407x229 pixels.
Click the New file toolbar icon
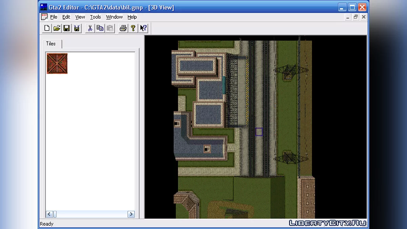(47, 28)
